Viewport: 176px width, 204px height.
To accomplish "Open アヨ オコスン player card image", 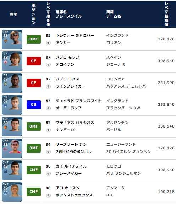I will tap(12, 192).
